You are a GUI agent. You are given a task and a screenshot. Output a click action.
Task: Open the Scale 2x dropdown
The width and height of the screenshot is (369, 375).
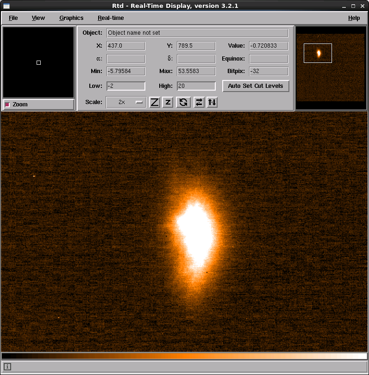(126, 102)
